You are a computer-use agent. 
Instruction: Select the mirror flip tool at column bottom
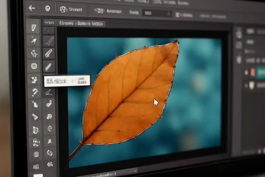point(50,164)
